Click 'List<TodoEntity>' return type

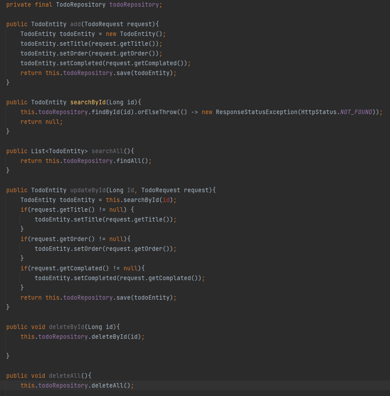pyautogui.click(x=60, y=151)
